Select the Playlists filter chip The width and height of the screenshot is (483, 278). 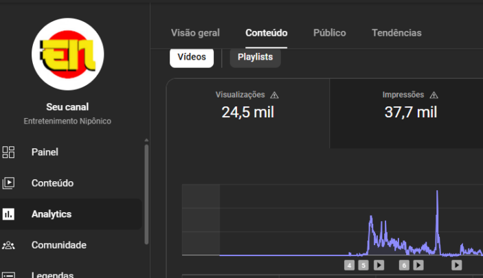pyautogui.click(x=256, y=57)
